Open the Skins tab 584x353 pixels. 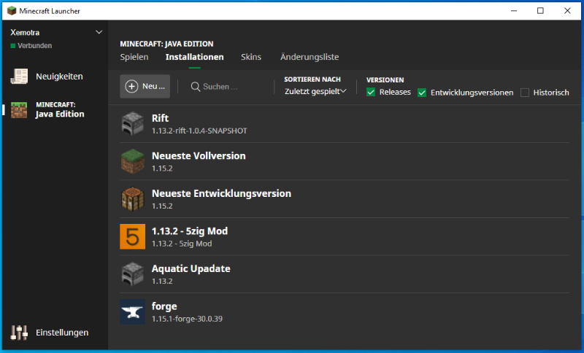(x=251, y=57)
